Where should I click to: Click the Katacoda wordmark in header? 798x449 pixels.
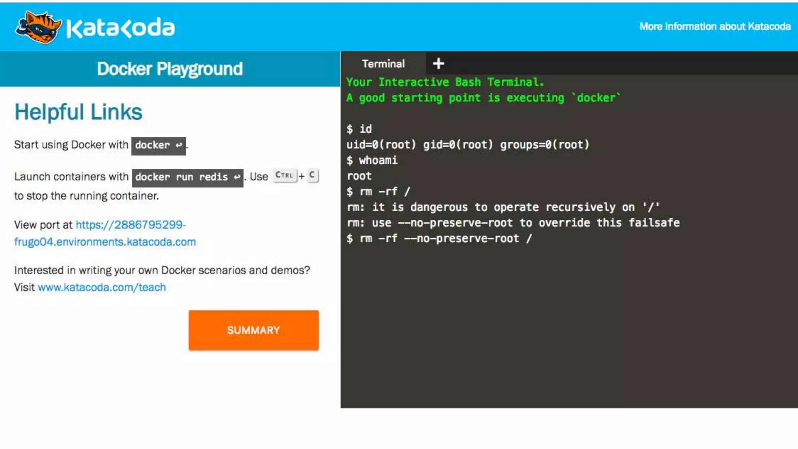tap(121, 28)
